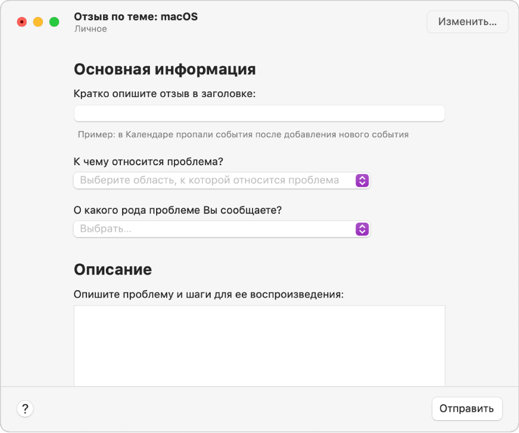Click the Описание heading
Viewport: 519px width, 433px height.
(113, 270)
